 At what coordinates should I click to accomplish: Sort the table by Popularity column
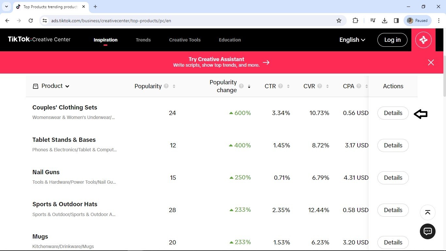(174, 86)
